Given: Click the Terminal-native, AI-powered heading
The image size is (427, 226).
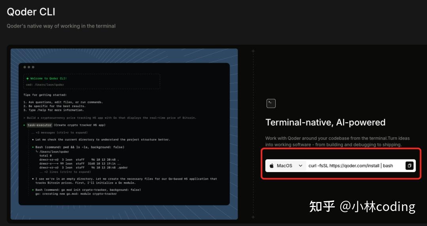Looking at the screenshot, I should pyautogui.click(x=325, y=122).
